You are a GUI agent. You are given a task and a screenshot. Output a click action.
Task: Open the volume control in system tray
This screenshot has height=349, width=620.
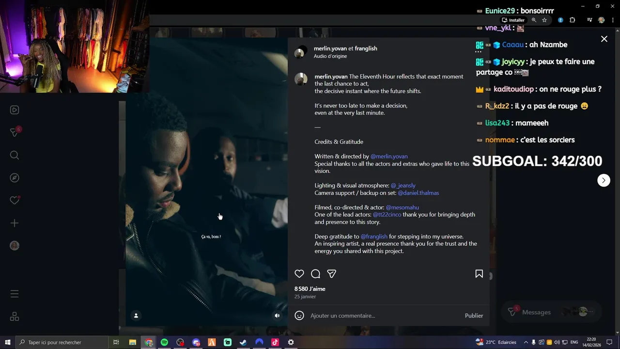click(557, 342)
